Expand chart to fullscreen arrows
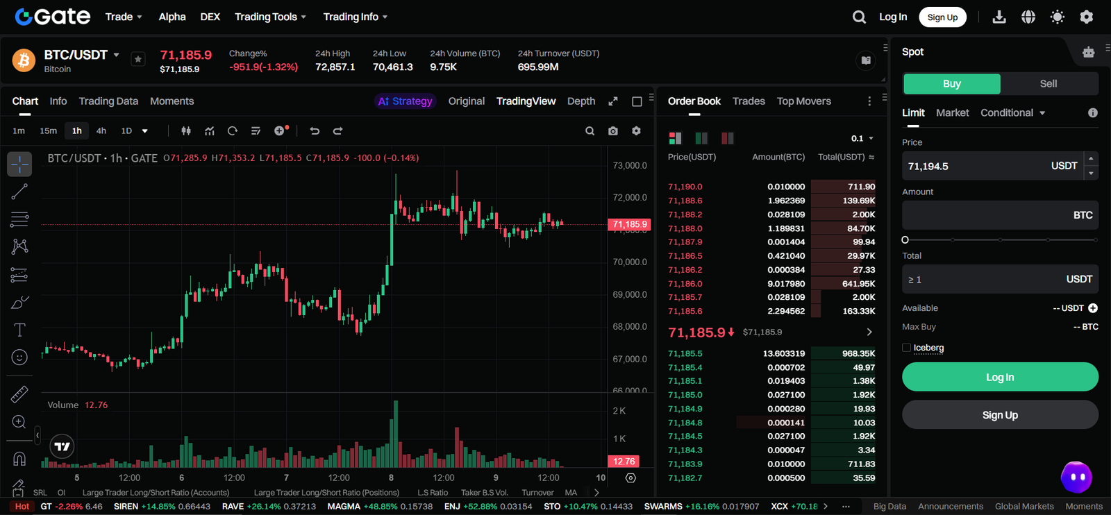This screenshot has height=515, width=1111. coord(613,101)
